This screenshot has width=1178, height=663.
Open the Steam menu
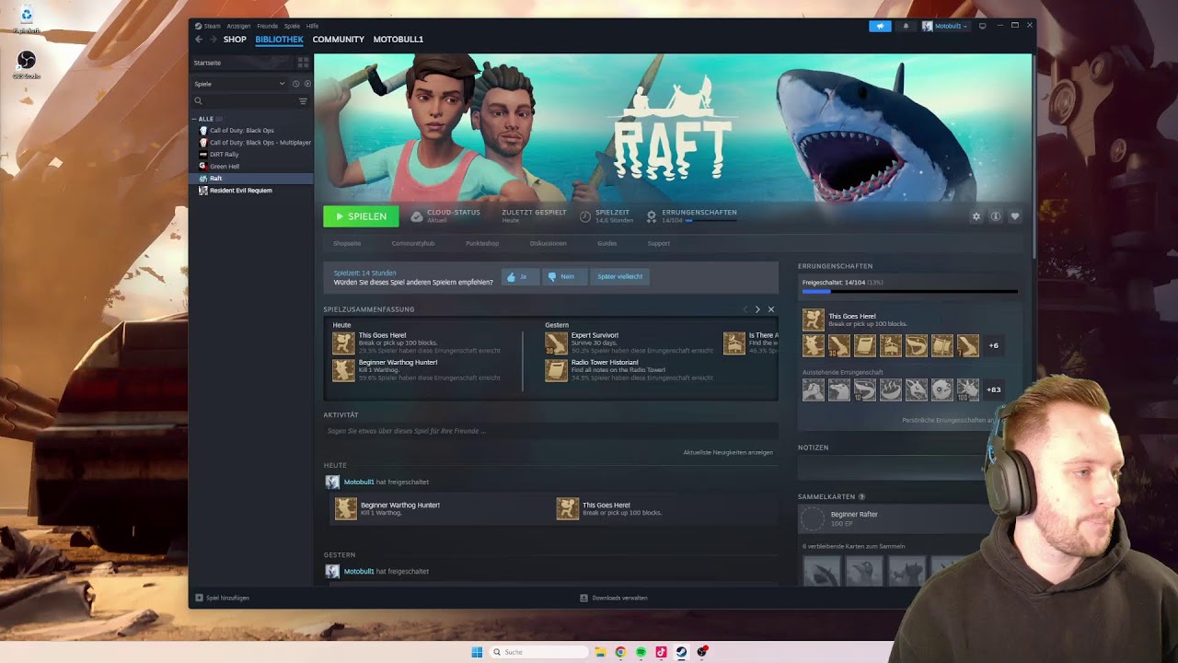tap(209, 26)
